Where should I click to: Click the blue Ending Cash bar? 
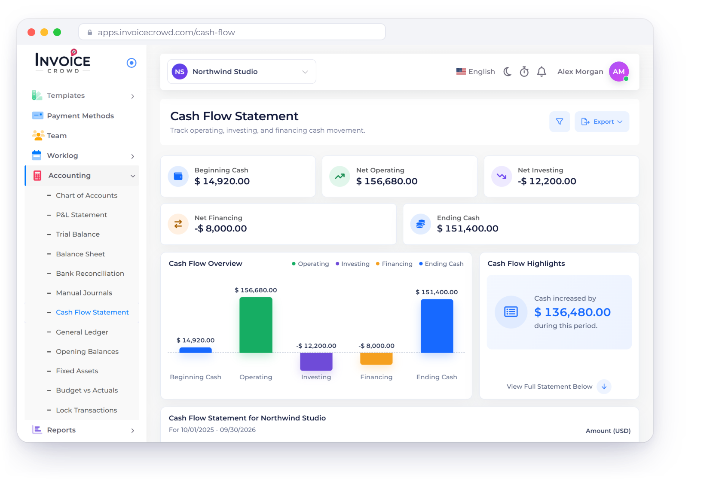(437, 326)
